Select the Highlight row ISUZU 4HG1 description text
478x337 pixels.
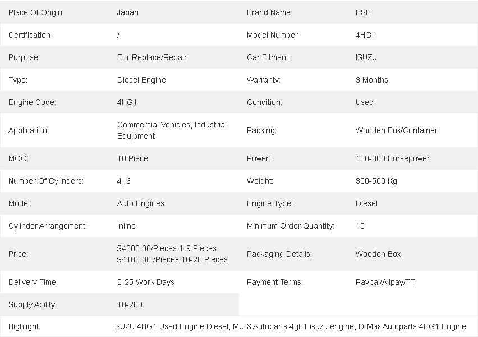(x=289, y=327)
